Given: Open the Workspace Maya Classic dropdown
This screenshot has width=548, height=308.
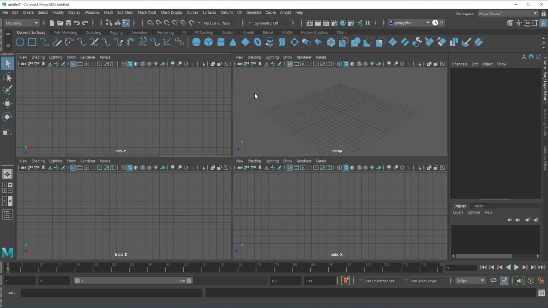Looking at the screenshot, I should click(508, 13).
